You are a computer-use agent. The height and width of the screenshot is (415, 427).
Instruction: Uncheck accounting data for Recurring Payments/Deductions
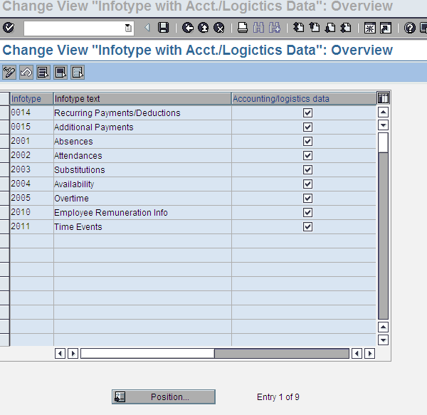pos(307,112)
